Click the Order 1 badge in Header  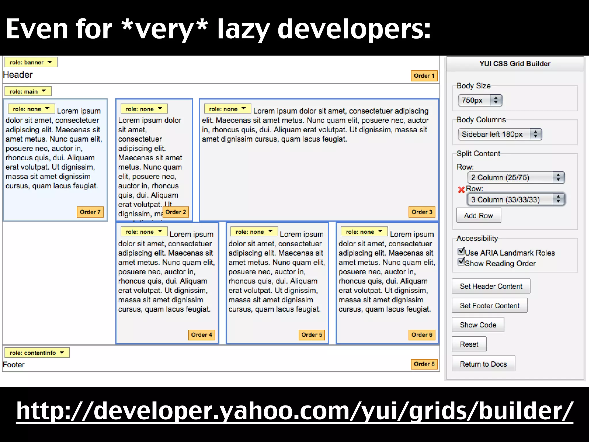424,76
